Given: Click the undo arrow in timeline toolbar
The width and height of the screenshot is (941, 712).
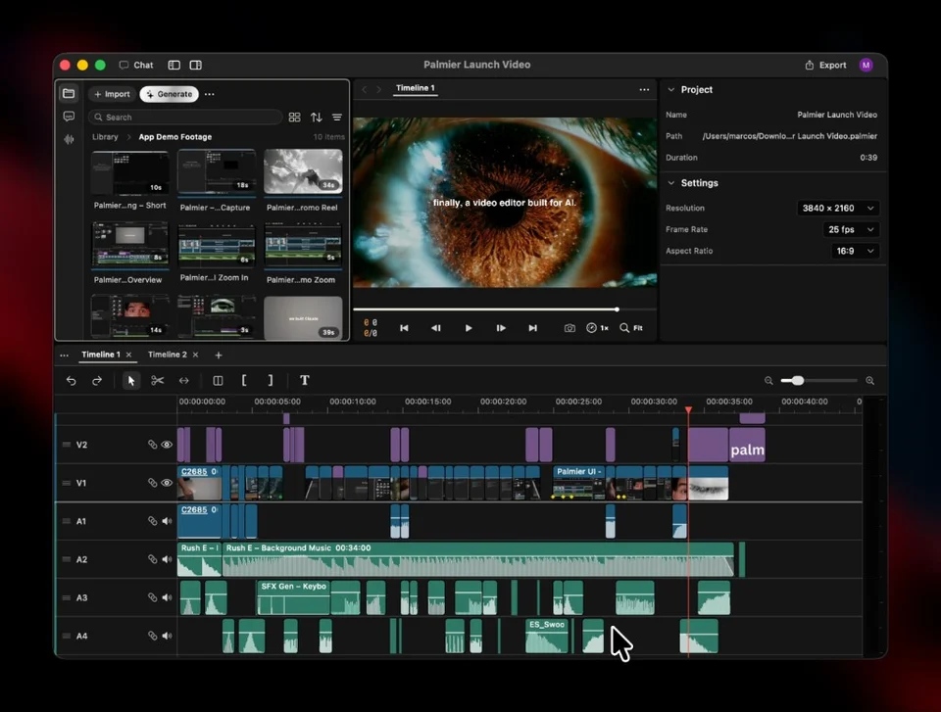Looking at the screenshot, I should (71, 380).
